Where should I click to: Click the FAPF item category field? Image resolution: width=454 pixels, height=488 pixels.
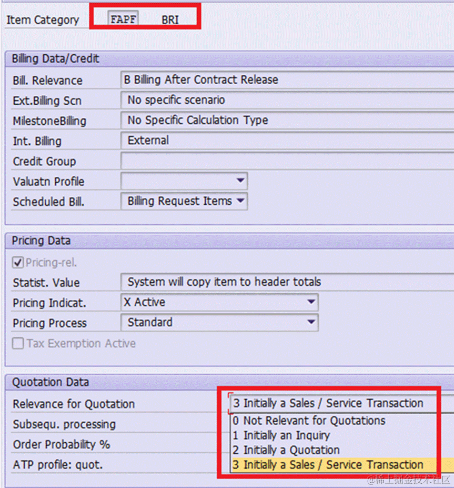click(123, 19)
